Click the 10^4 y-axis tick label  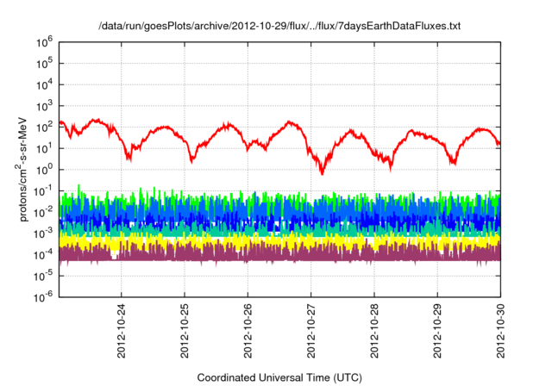click(44, 84)
